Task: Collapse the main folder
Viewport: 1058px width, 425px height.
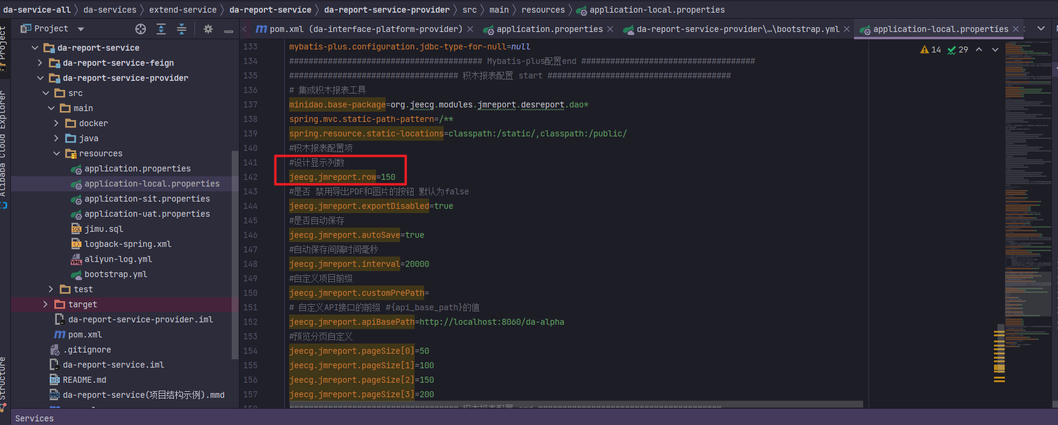Action: [x=51, y=108]
